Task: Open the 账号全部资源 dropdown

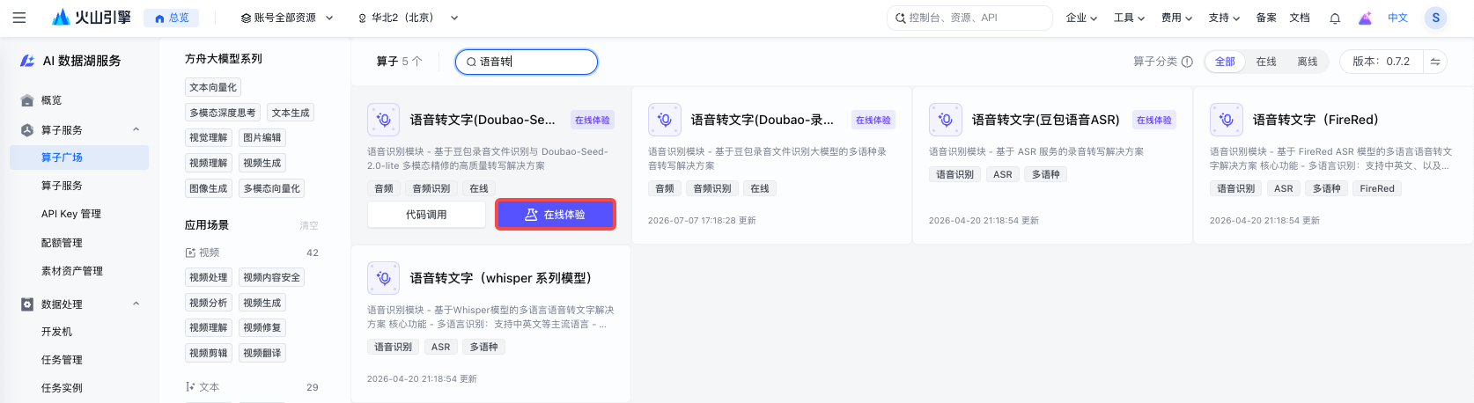Action: point(287,18)
